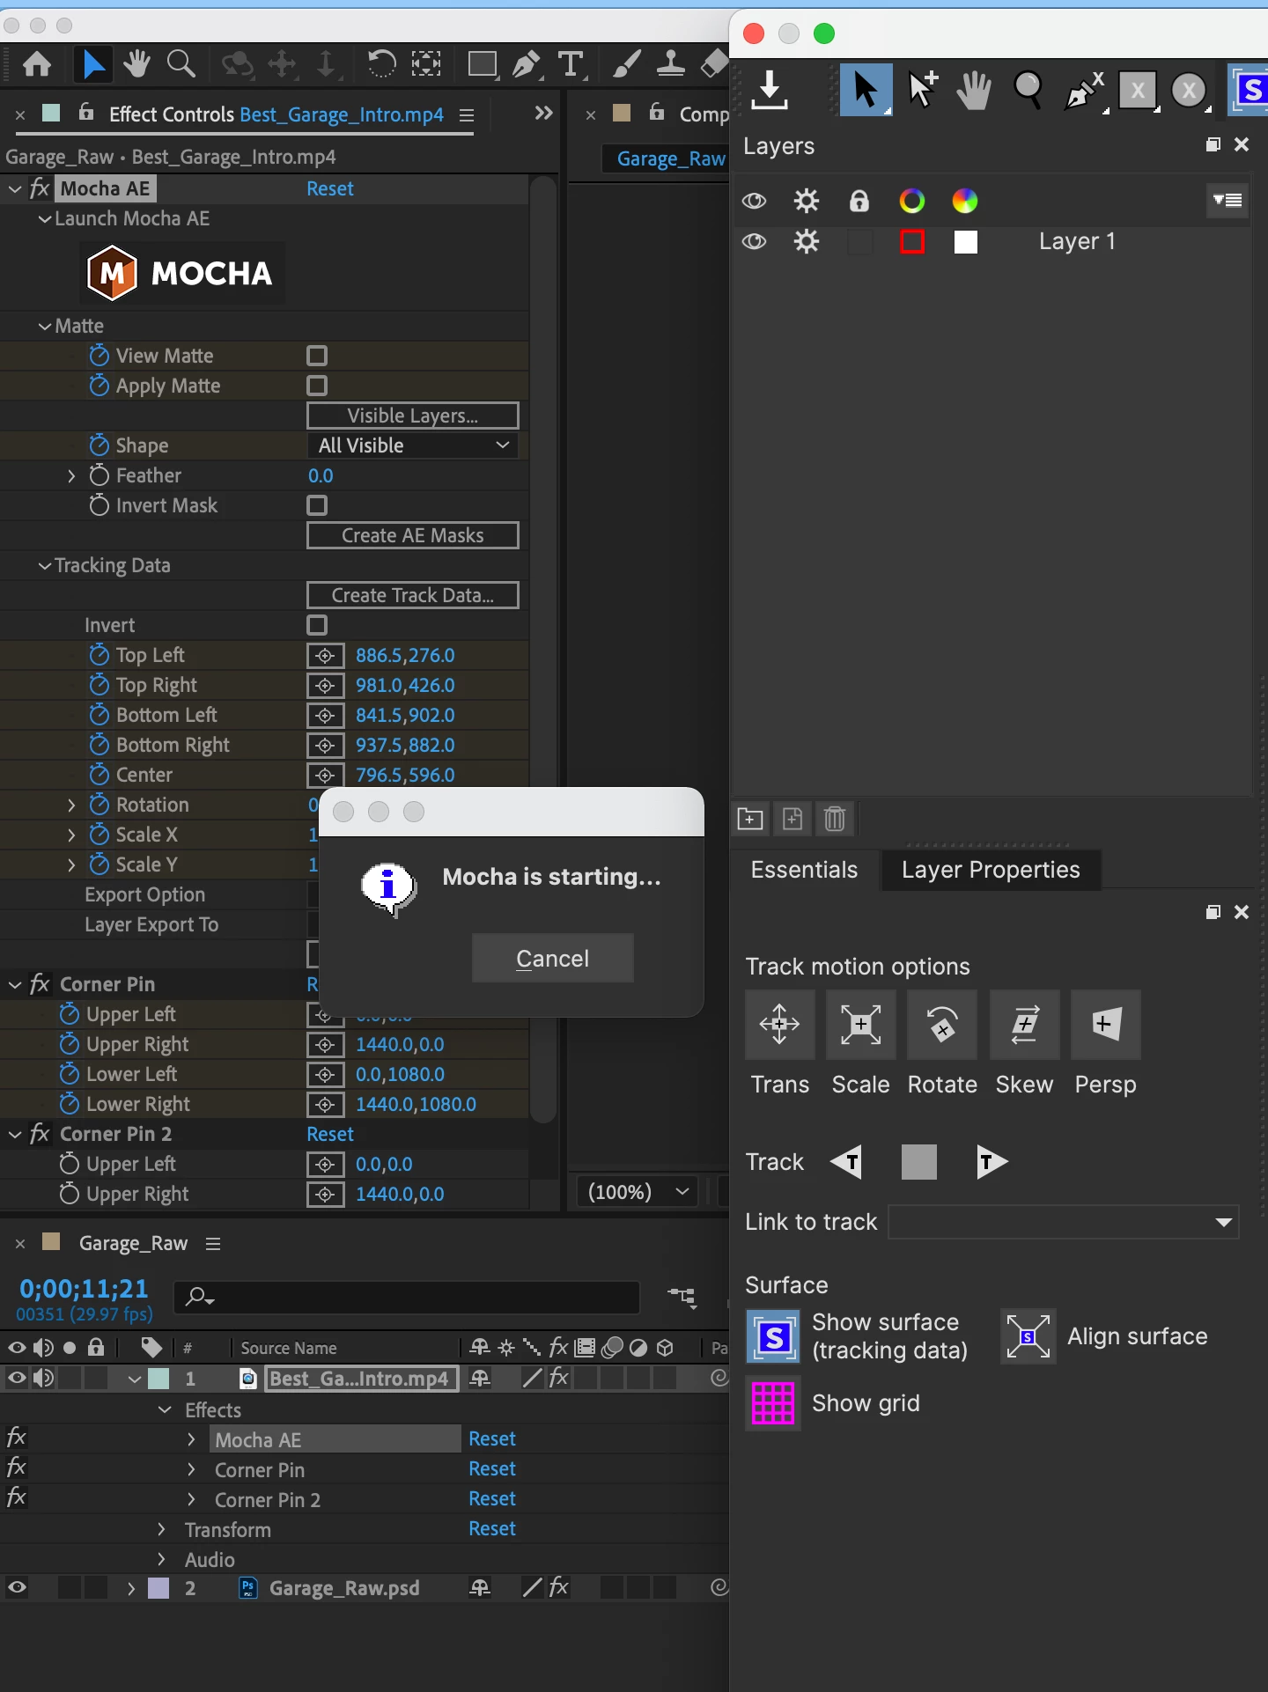Image resolution: width=1268 pixels, height=1692 pixels.
Task: Toggle Translation tracking in Track motion options
Action: (779, 1025)
